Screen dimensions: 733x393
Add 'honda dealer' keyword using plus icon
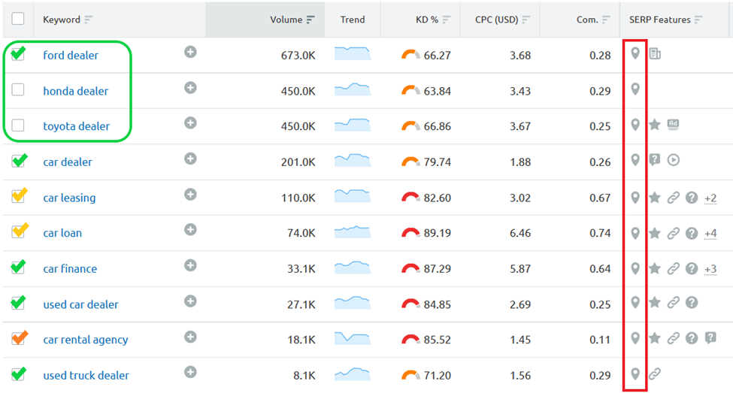(x=189, y=87)
